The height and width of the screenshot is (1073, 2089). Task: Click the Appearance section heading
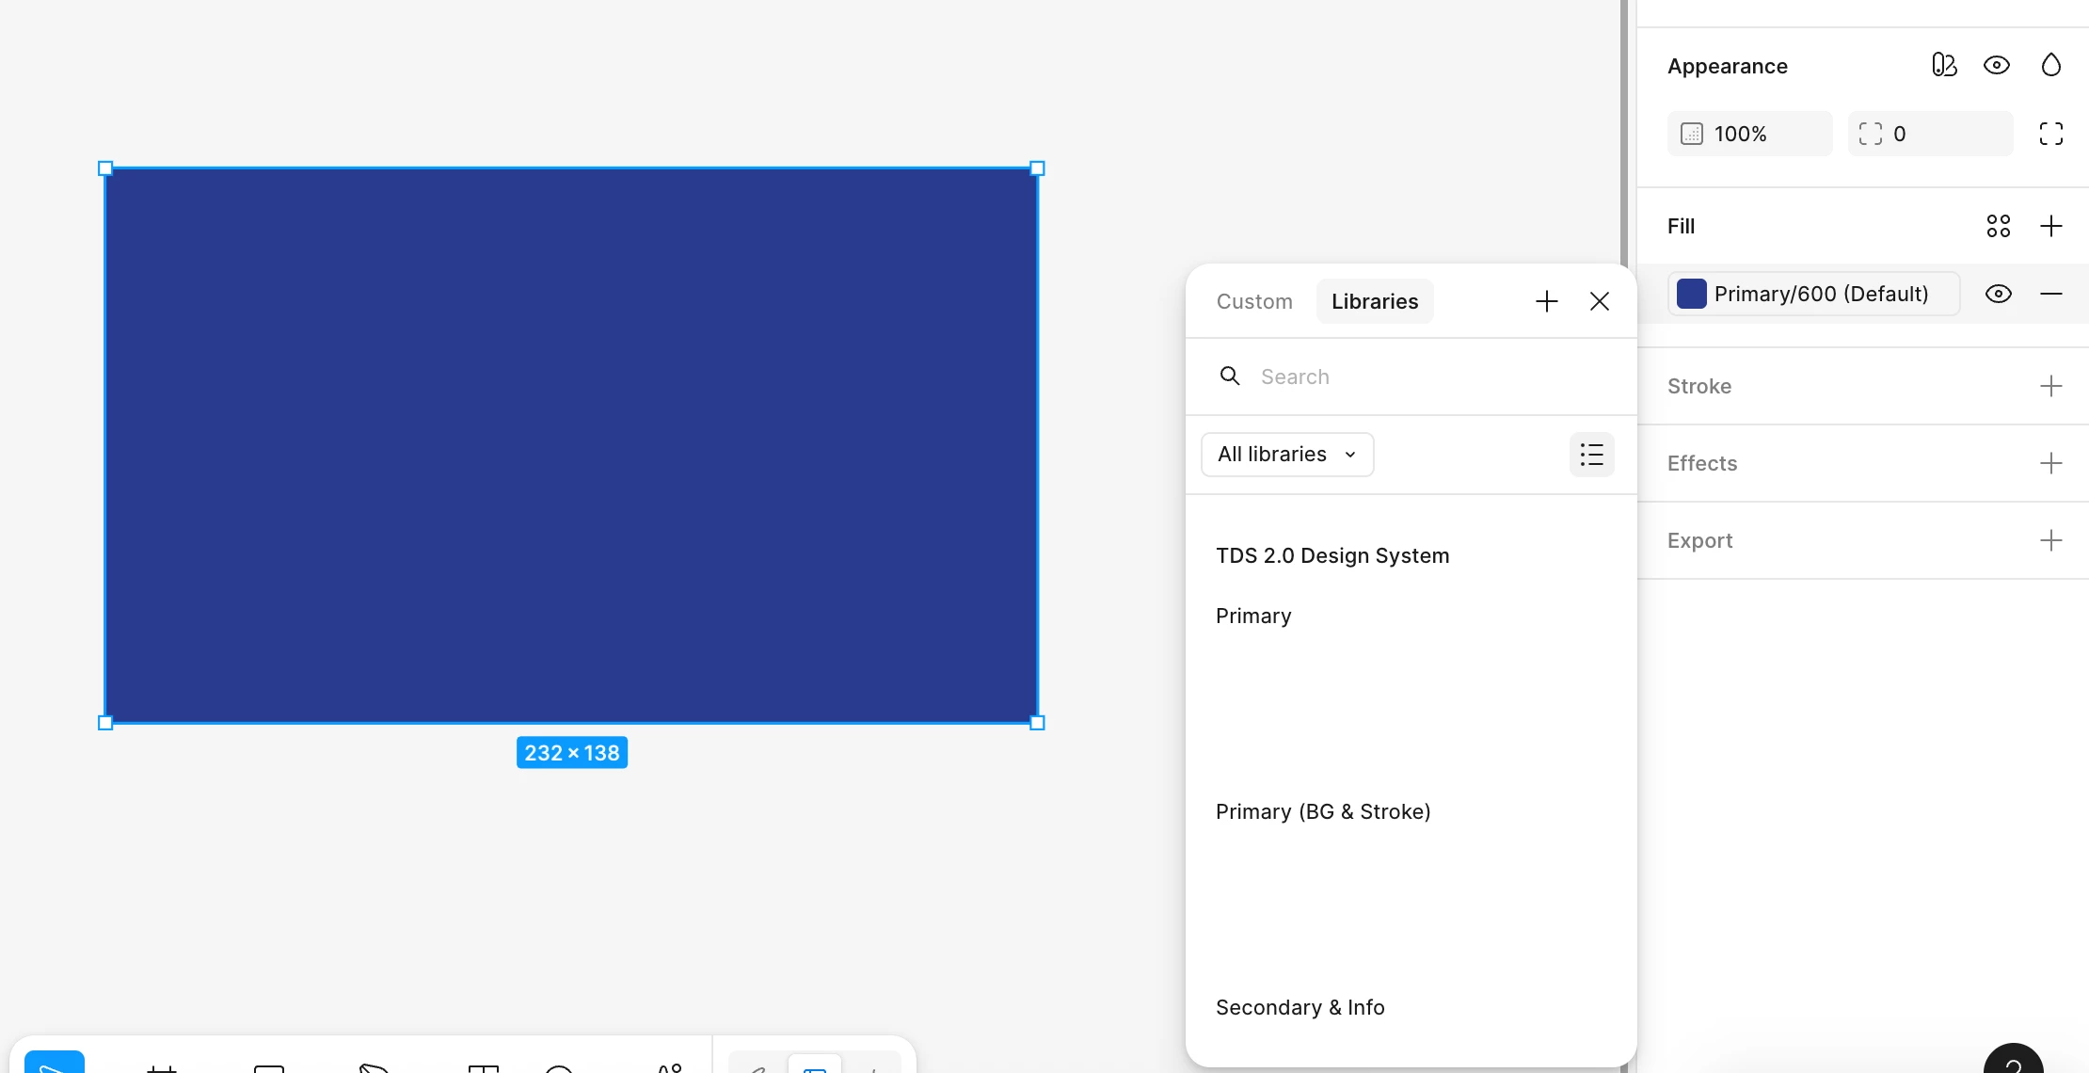click(1728, 66)
